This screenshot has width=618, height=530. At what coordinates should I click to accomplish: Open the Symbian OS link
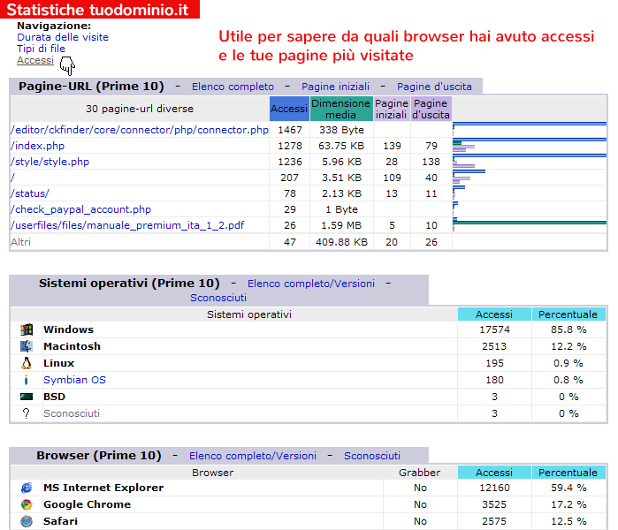coord(74,380)
